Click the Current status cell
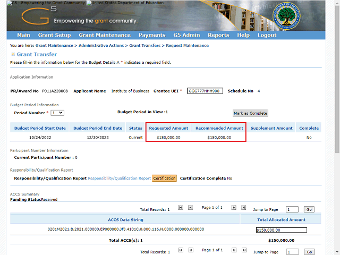The width and height of the screenshot is (340, 255). point(136,138)
